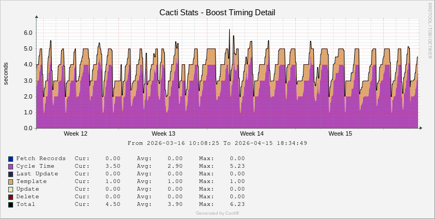The width and height of the screenshot is (435, 219).
Task: Click the Week 15 x-axis label
Action: point(340,133)
